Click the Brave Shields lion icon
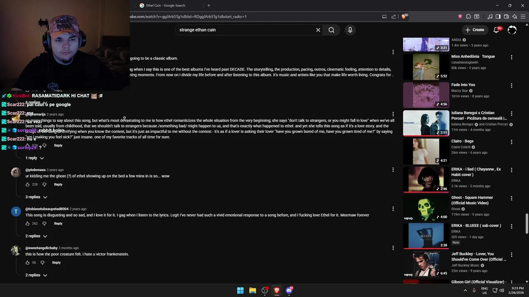529x297 pixels. point(404,16)
